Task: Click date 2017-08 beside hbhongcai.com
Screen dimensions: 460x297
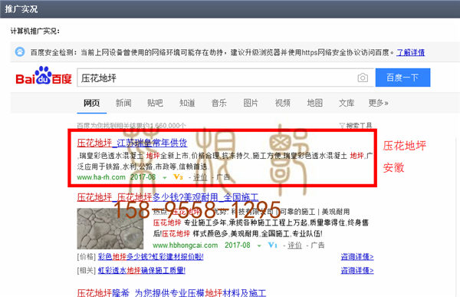Action: point(238,245)
